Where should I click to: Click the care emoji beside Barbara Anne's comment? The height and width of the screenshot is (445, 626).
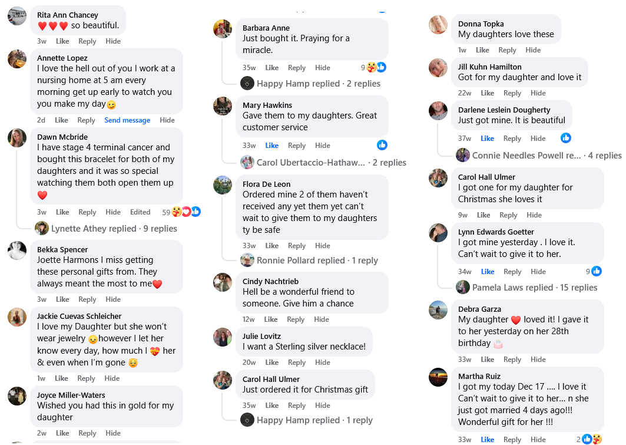pyautogui.click(x=372, y=67)
